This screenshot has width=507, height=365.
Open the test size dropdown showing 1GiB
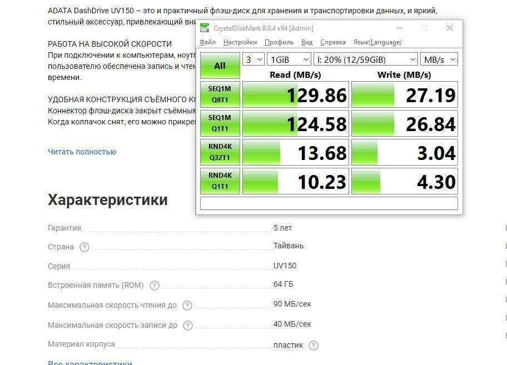click(289, 59)
